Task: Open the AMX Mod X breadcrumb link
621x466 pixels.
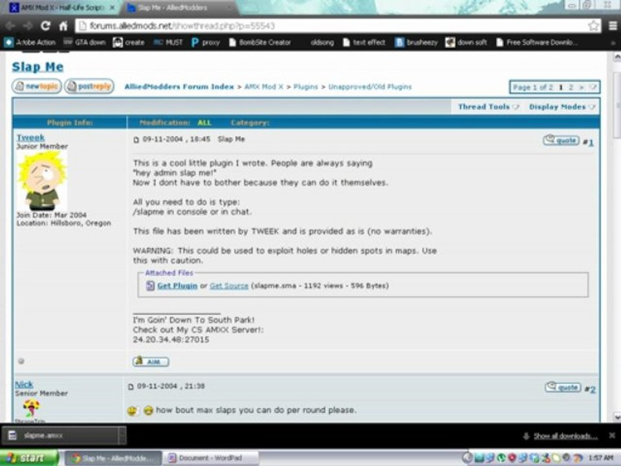Action: 264,87
